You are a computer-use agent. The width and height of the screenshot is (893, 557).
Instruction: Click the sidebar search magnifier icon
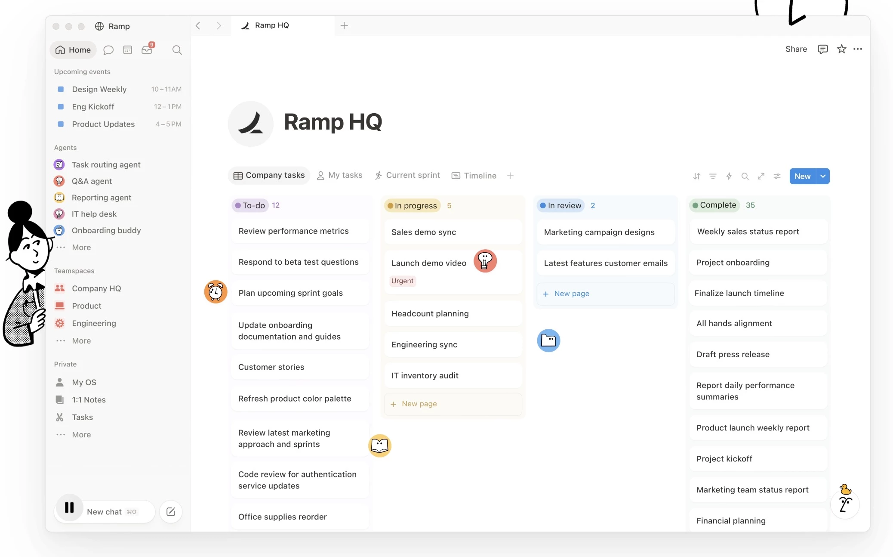coord(177,50)
